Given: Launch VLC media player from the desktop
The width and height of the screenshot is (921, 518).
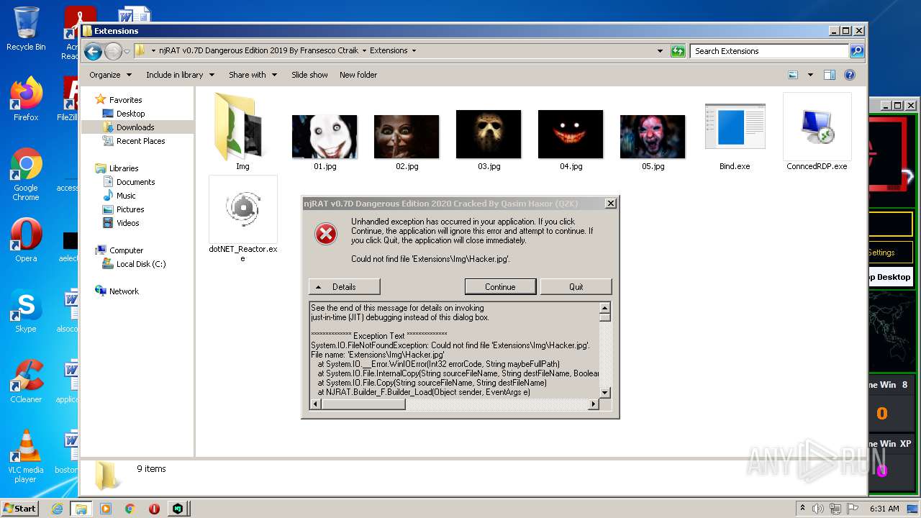Looking at the screenshot, I should click(x=26, y=456).
